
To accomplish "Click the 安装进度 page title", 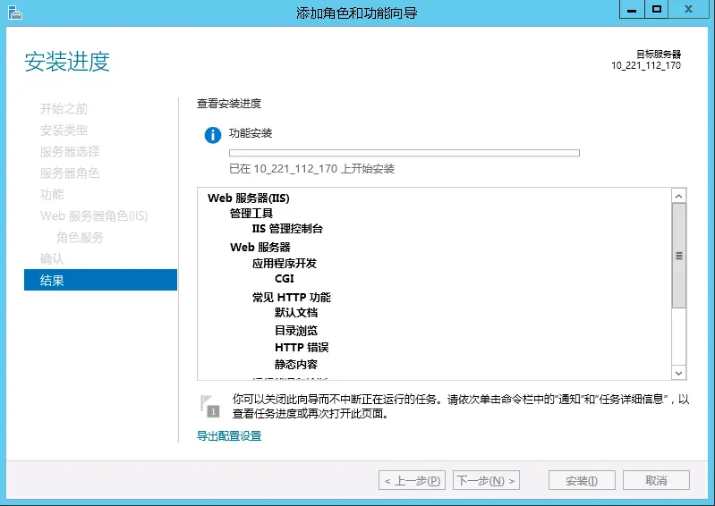I will point(67,62).
